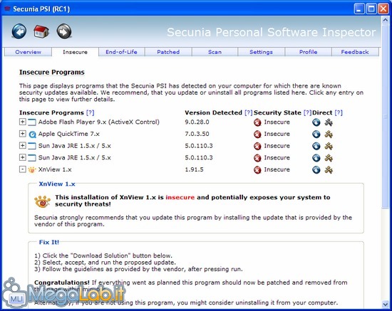Click Insecure red X for XnView 1.x

click(257, 170)
